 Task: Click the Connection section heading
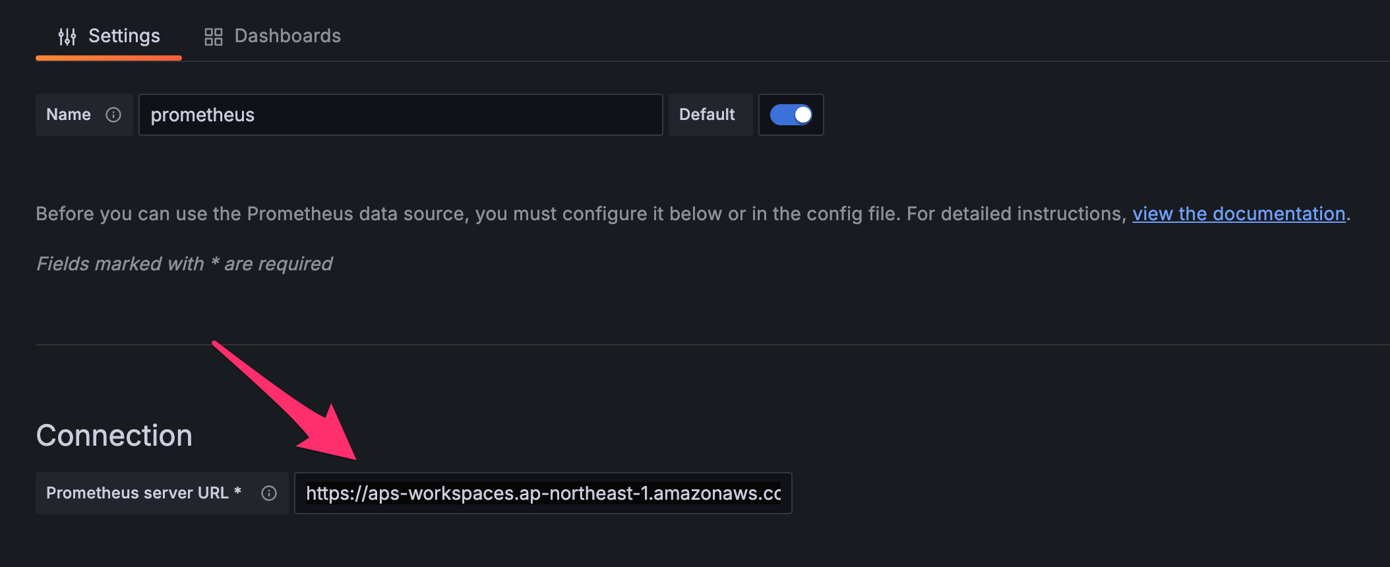coord(114,436)
